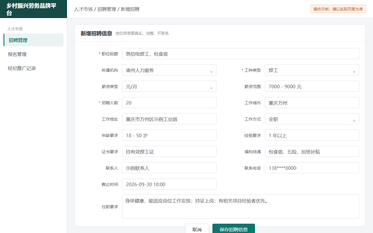This screenshot has width=373, height=233.
Task: Focus the 年龄要求 field showing 18 - 50 岁
Action: pos(169,135)
